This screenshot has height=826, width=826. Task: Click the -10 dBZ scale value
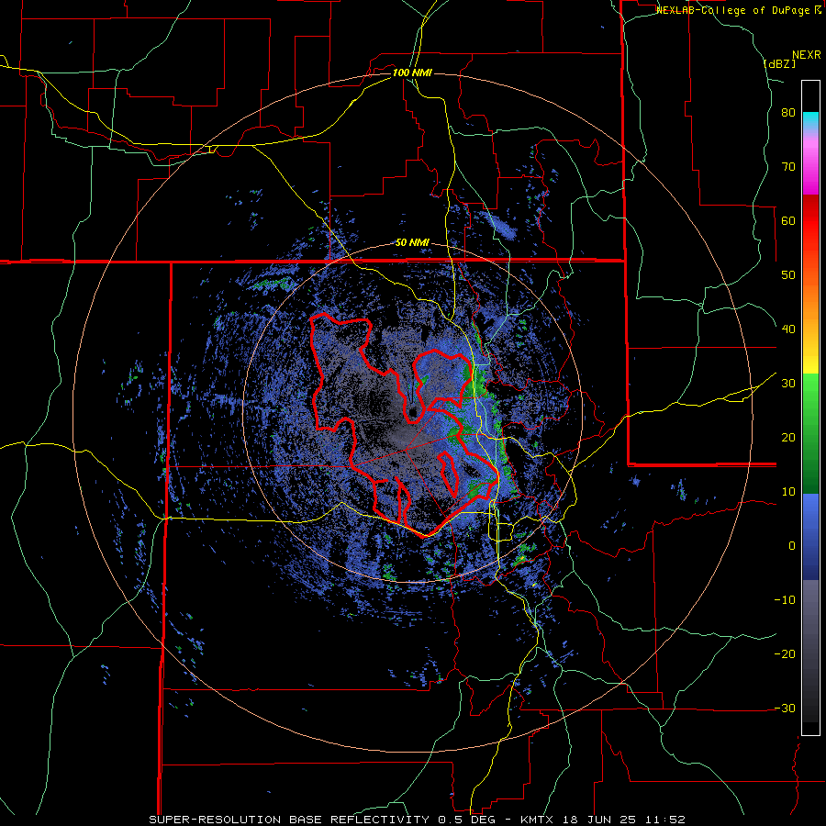(785, 600)
